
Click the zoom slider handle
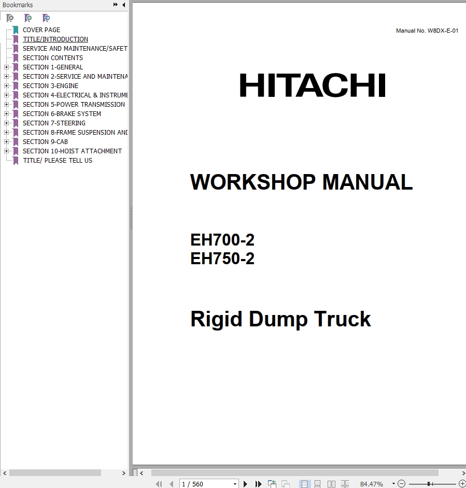click(x=429, y=484)
